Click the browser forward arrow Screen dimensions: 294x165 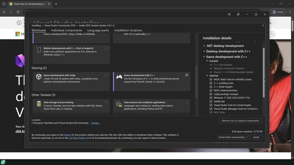point(11,12)
